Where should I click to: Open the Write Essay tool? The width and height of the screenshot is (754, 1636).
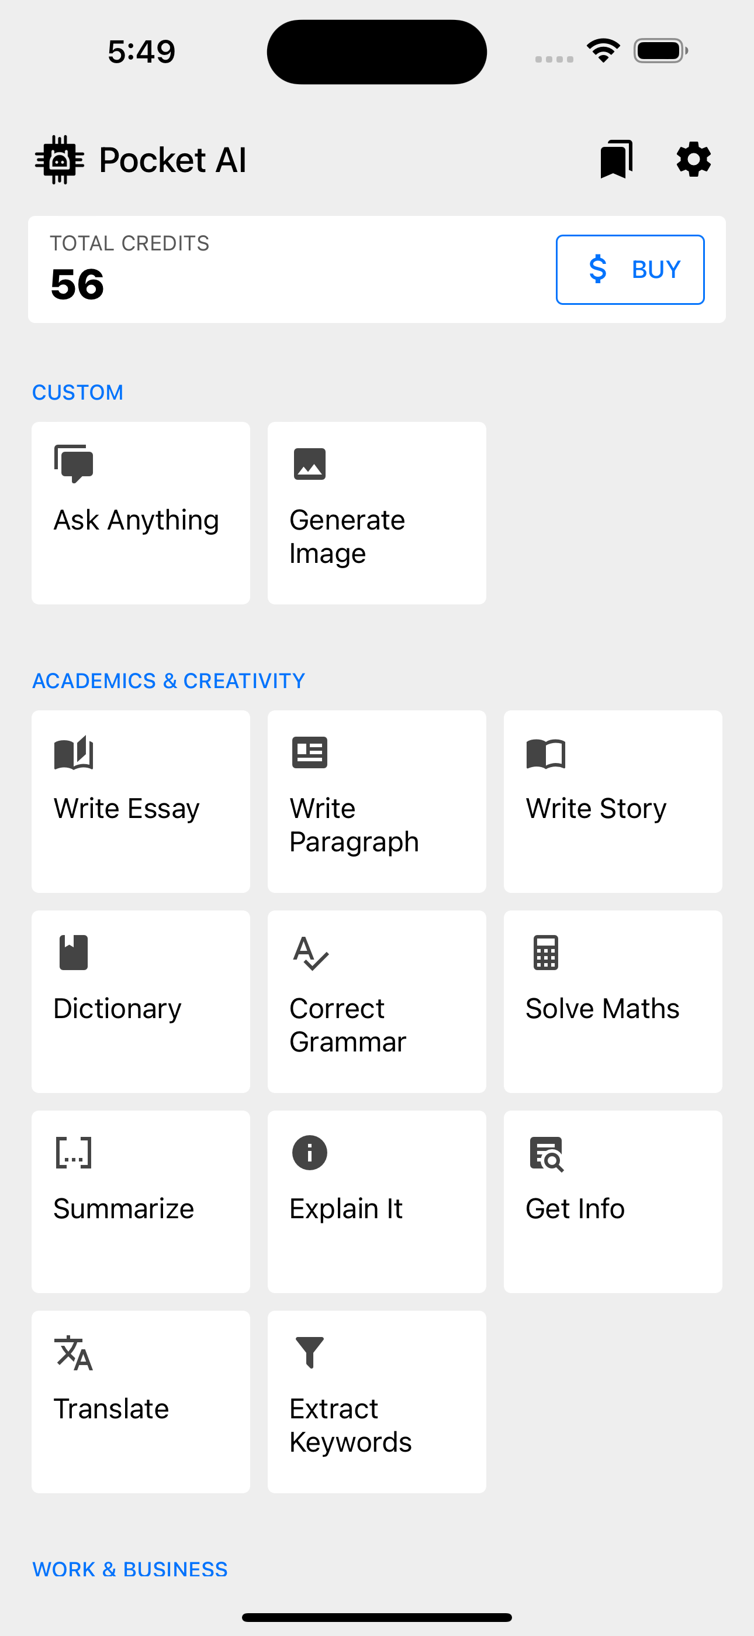141,802
